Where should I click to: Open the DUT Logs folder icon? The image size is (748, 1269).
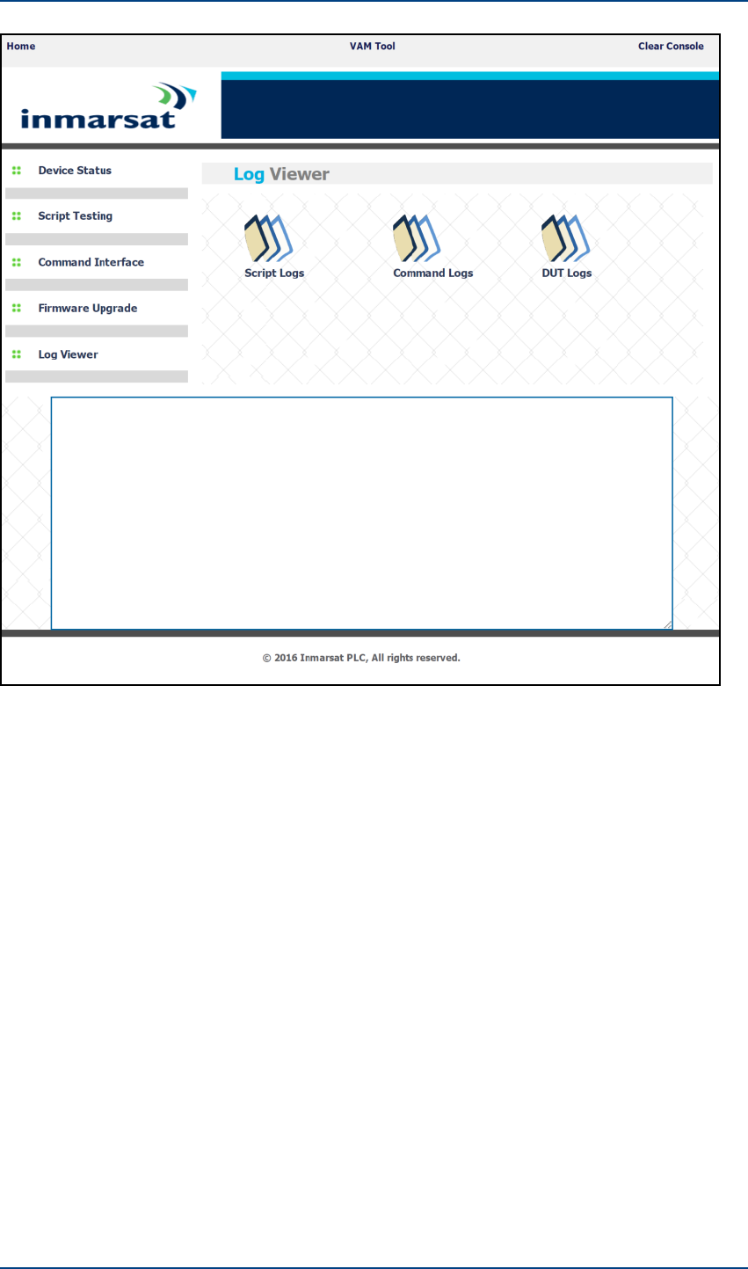coord(564,238)
